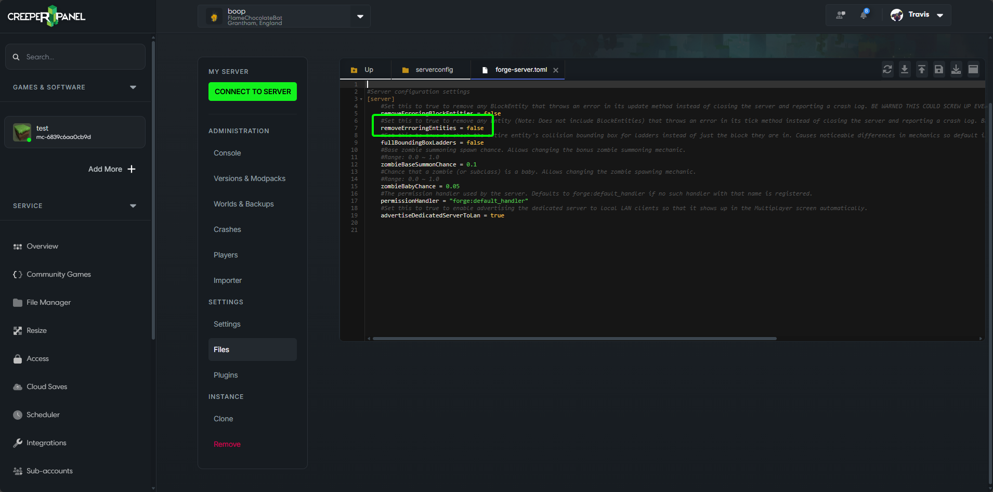Open the search field magnifier icon
The image size is (993, 492).
[16, 57]
